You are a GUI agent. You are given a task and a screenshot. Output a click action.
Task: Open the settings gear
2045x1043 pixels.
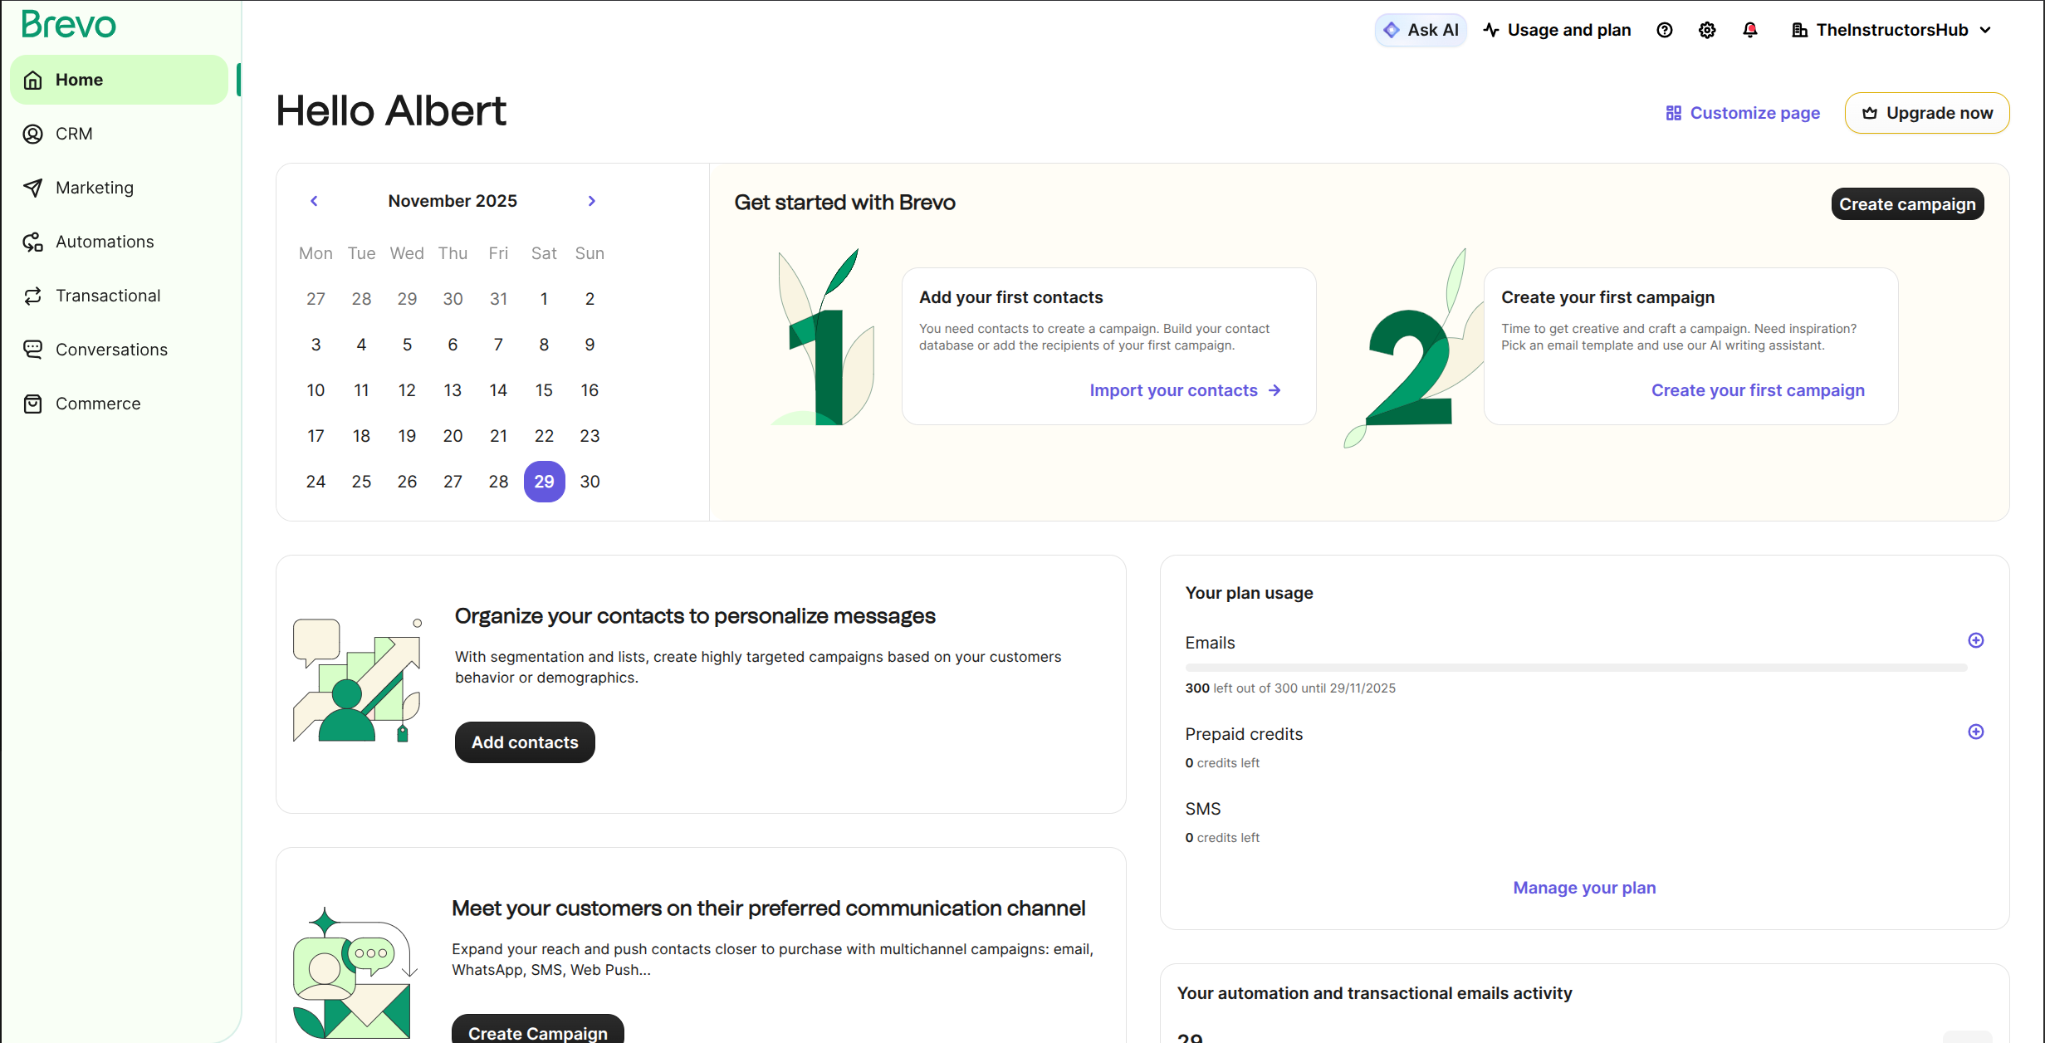tap(1707, 29)
